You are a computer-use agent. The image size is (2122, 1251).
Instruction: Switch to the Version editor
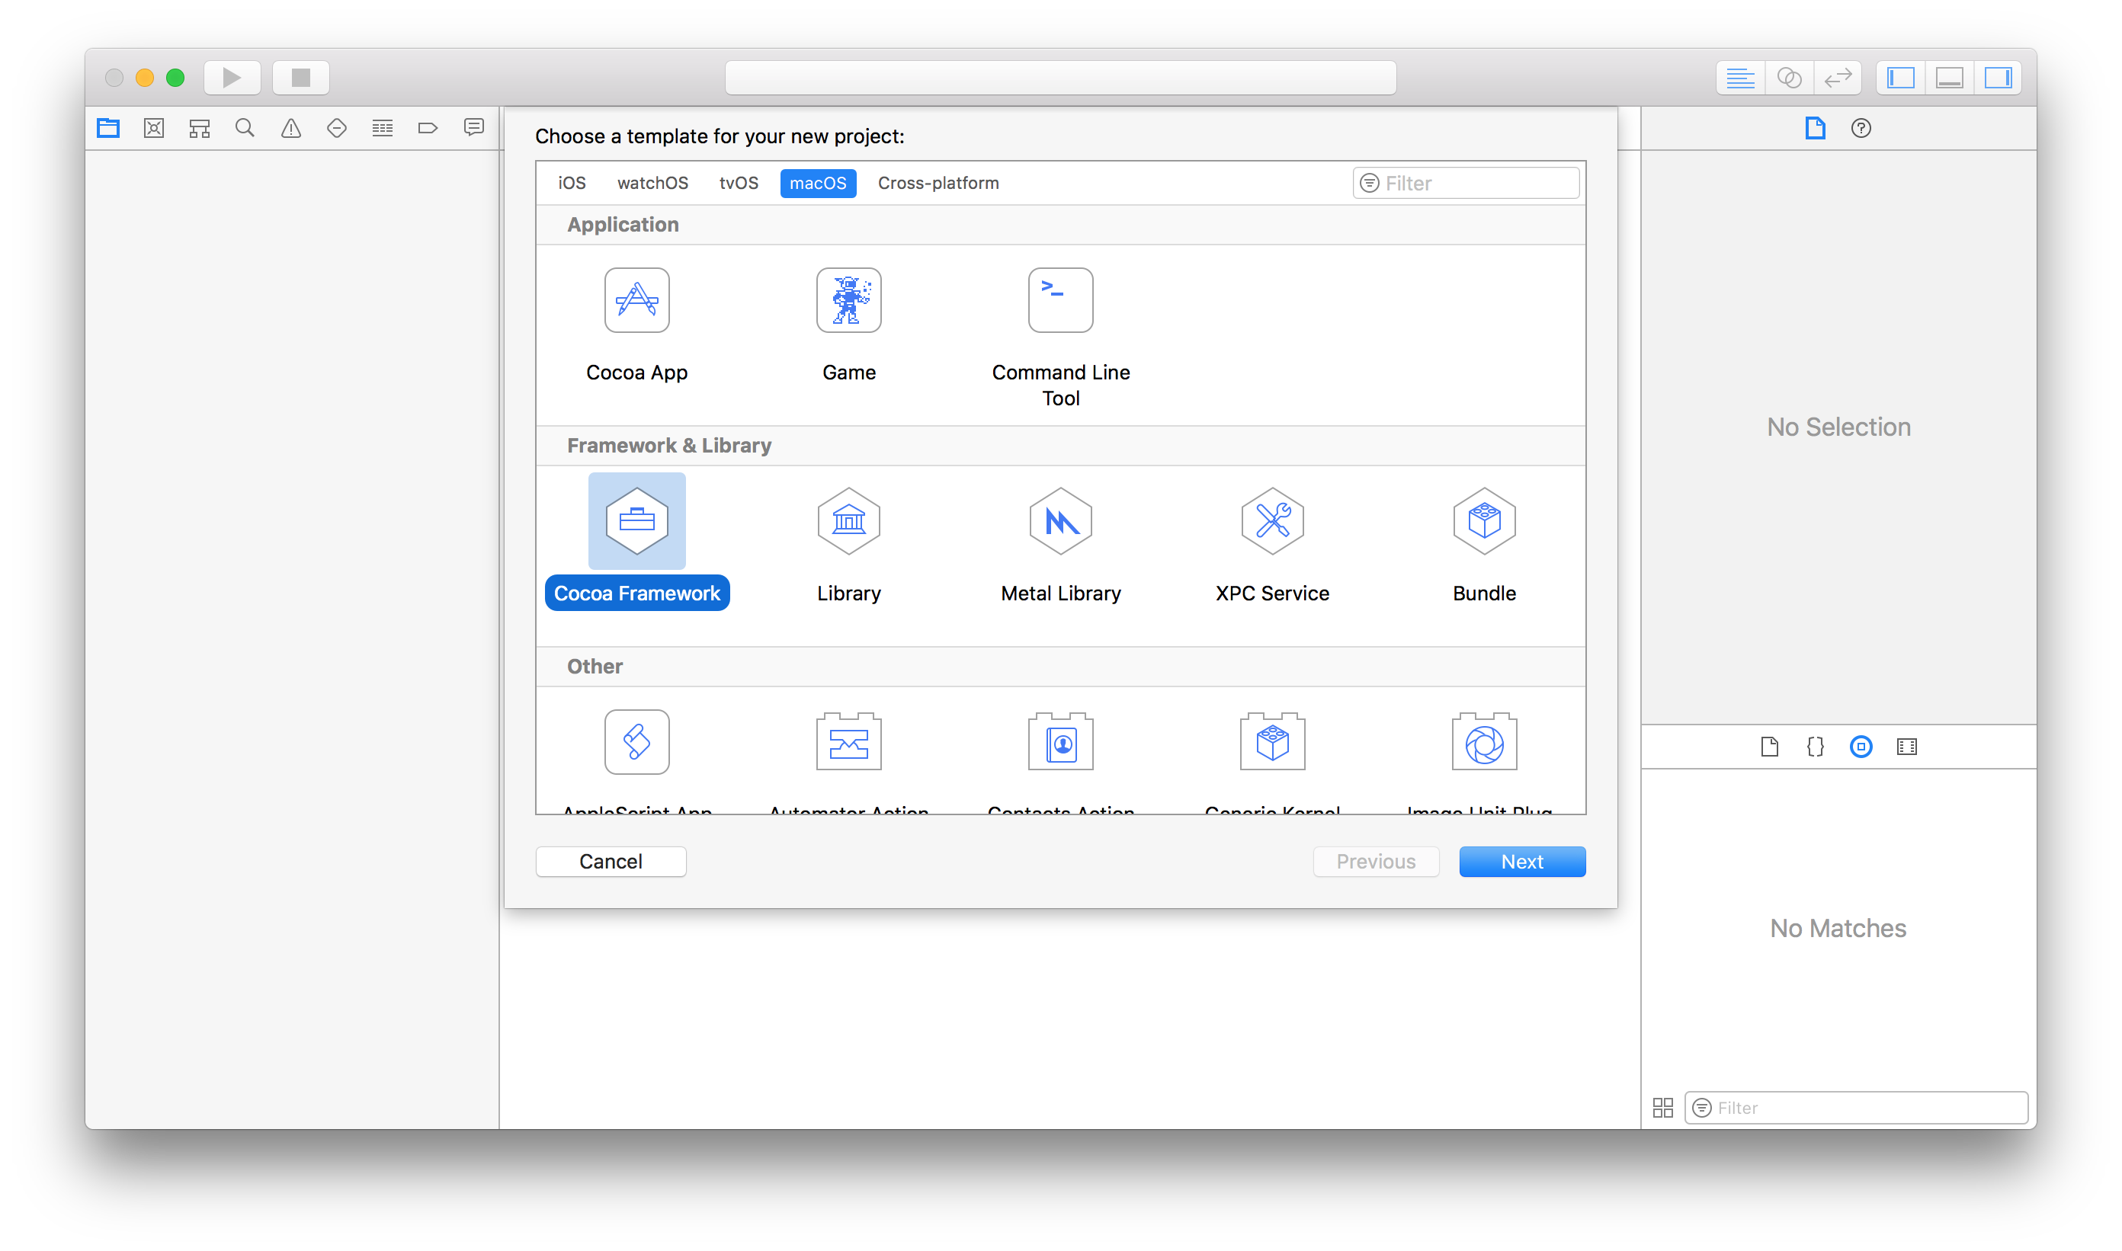point(1838,78)
